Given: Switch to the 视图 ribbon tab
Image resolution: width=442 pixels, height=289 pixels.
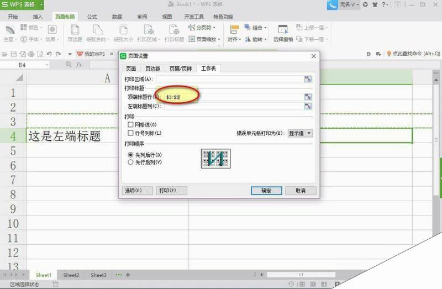Looking at the screenshot, I should (x=167, y=17).
